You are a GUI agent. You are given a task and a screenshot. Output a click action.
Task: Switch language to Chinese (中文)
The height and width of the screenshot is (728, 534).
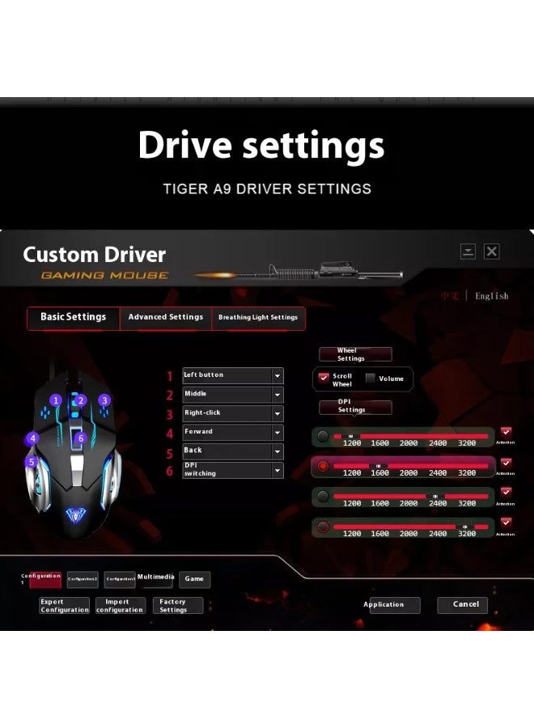coord(450,296)
